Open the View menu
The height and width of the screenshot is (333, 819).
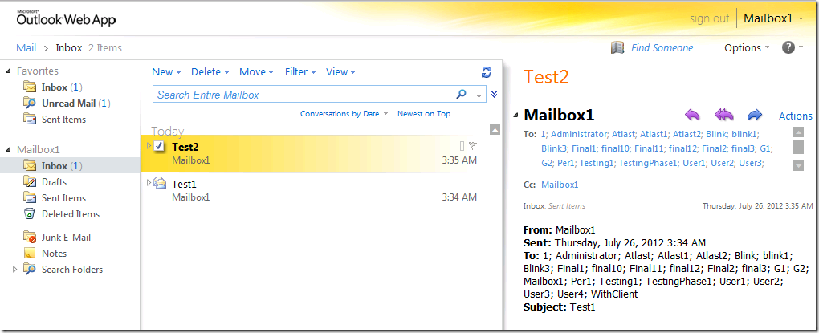click(340, 72)
